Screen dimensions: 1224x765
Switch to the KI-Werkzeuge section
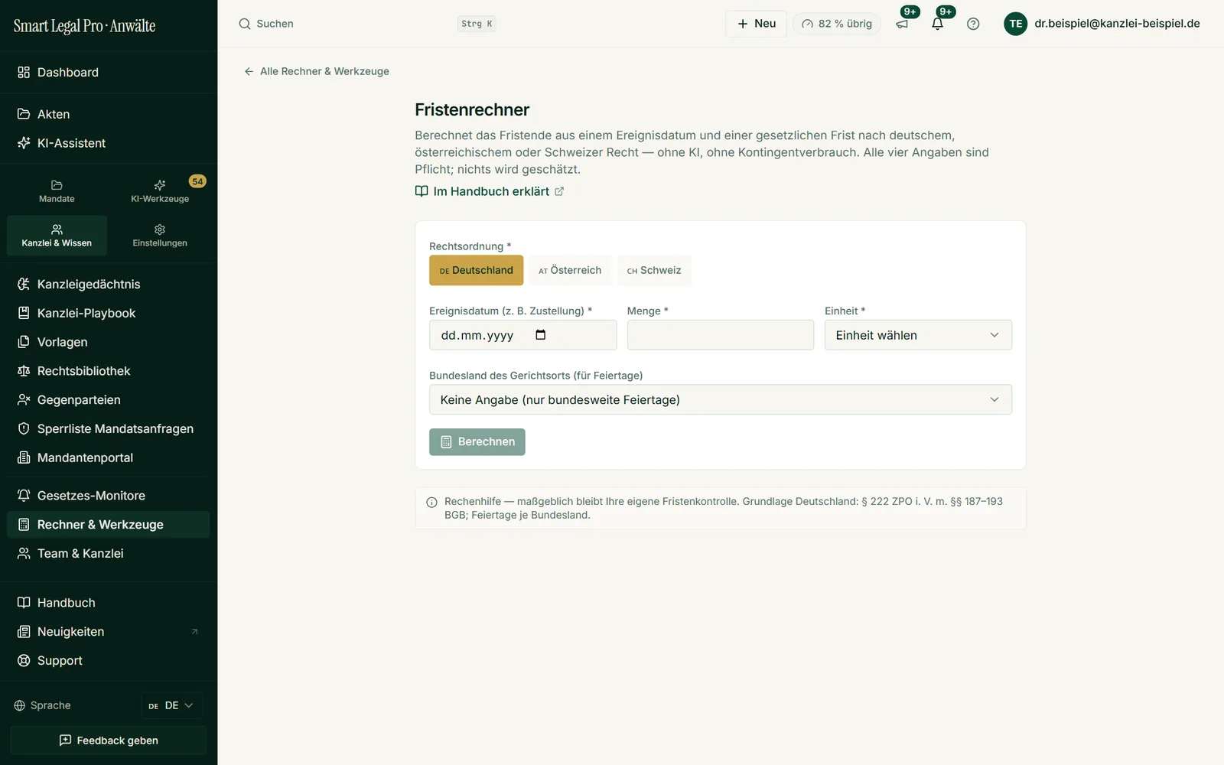pos(160,191)
